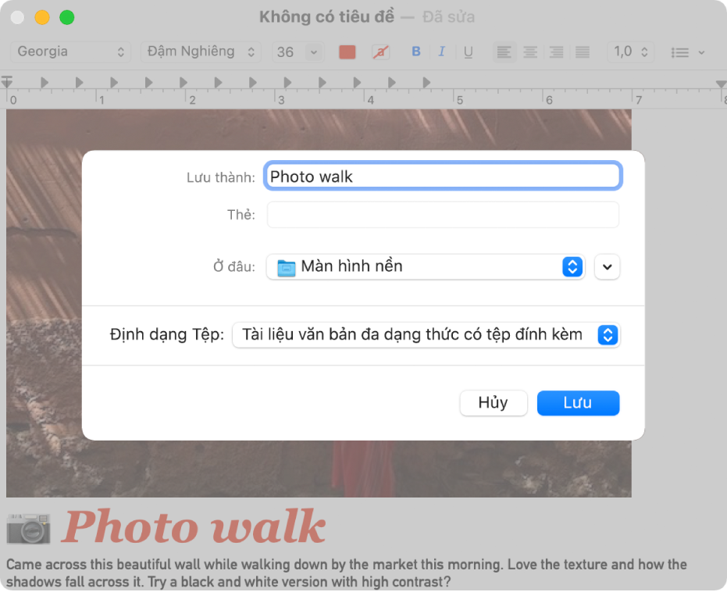Click the window title Không có tiêu đề
727x592 pixels.
[326, 17]
